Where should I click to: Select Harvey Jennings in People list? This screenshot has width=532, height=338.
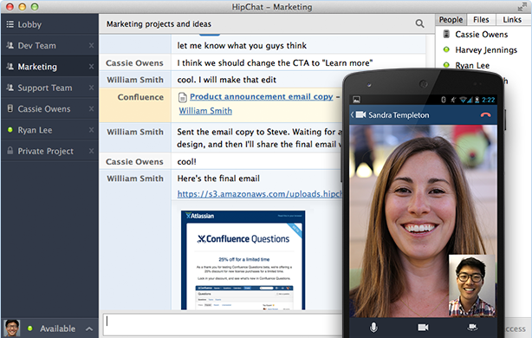click(486, 50)
